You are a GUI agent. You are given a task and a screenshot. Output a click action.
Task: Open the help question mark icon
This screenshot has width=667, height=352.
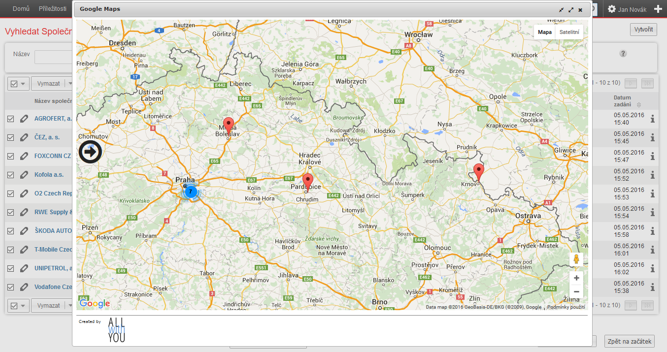tap(623, 54)
